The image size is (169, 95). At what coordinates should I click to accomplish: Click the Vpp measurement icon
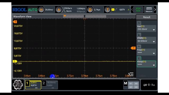point(139,23)
